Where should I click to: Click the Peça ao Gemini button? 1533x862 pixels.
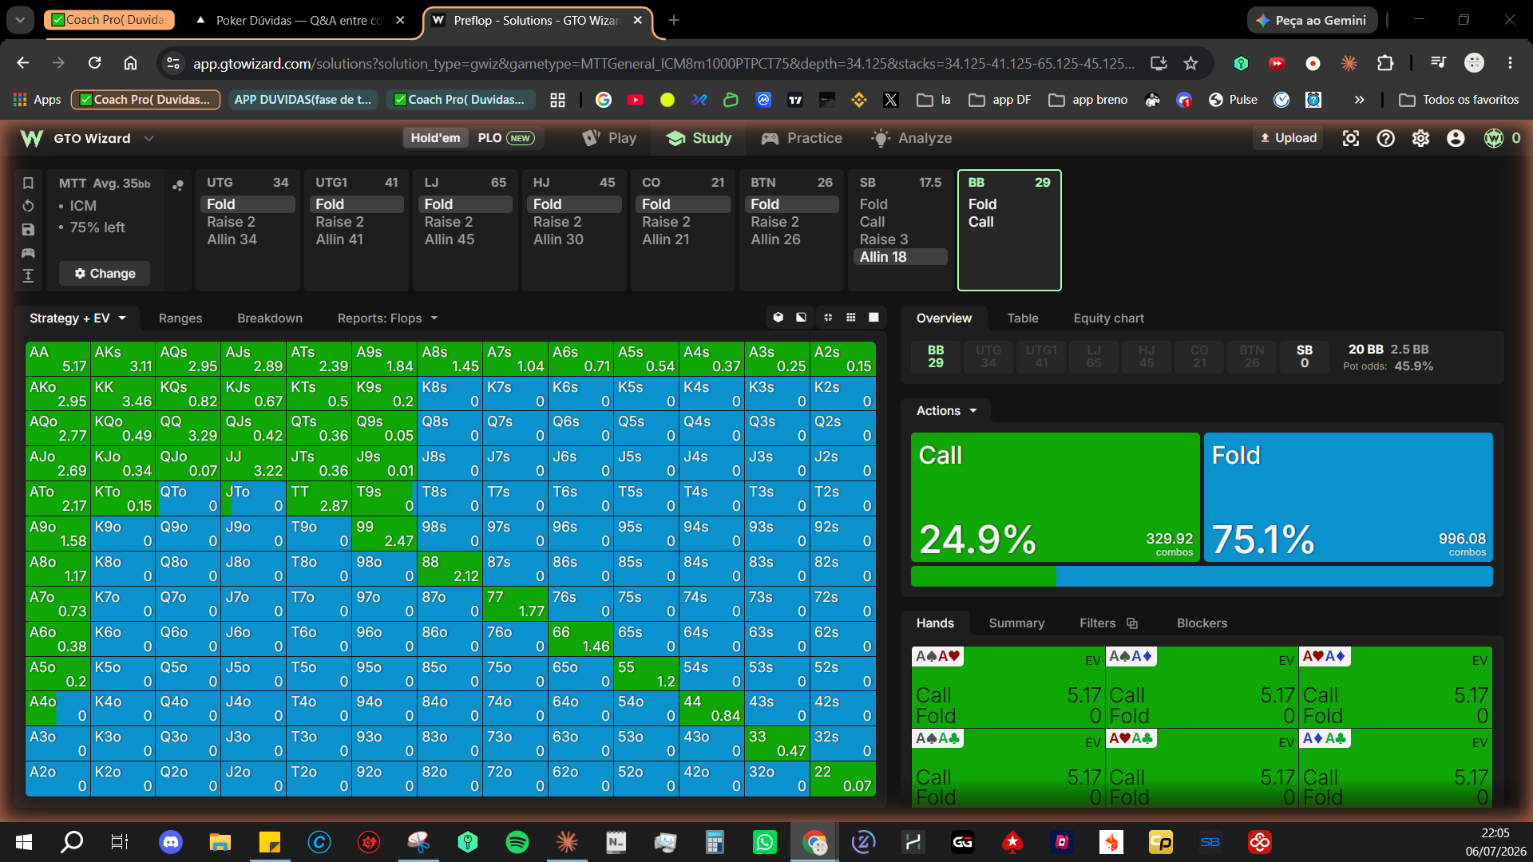pyautogui.click(x=1313, y=20)
